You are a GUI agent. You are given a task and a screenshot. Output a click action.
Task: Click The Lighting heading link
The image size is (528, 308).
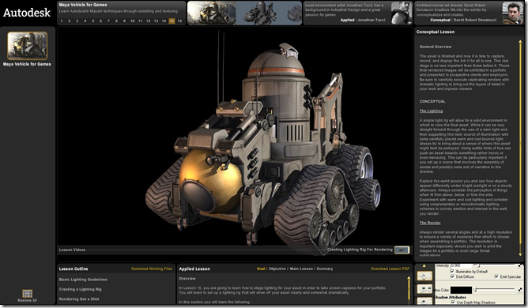pos(431,111)
